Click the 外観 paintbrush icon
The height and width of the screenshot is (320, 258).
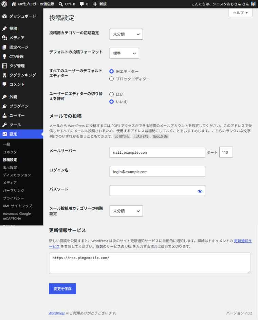coord(4,97)
